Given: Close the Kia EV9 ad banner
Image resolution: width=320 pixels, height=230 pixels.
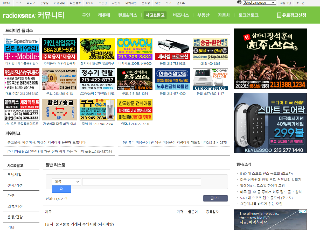Looking at the screenshot, I should click(x=305, y=212).
